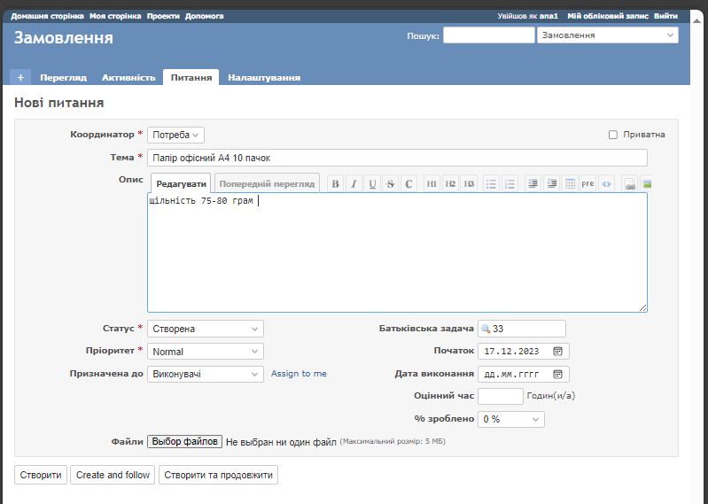708x504 pixels.
Task: Click the insert image icon
Action: click(x=648, y=184)
